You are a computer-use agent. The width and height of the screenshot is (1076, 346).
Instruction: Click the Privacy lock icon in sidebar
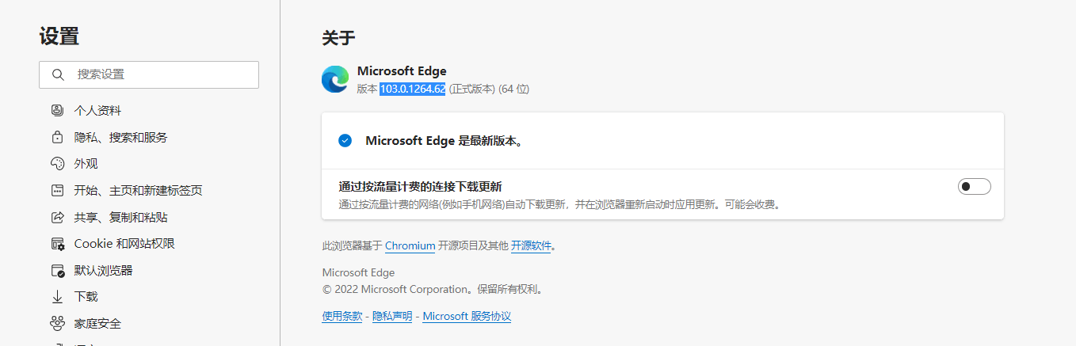coord(57,138)
